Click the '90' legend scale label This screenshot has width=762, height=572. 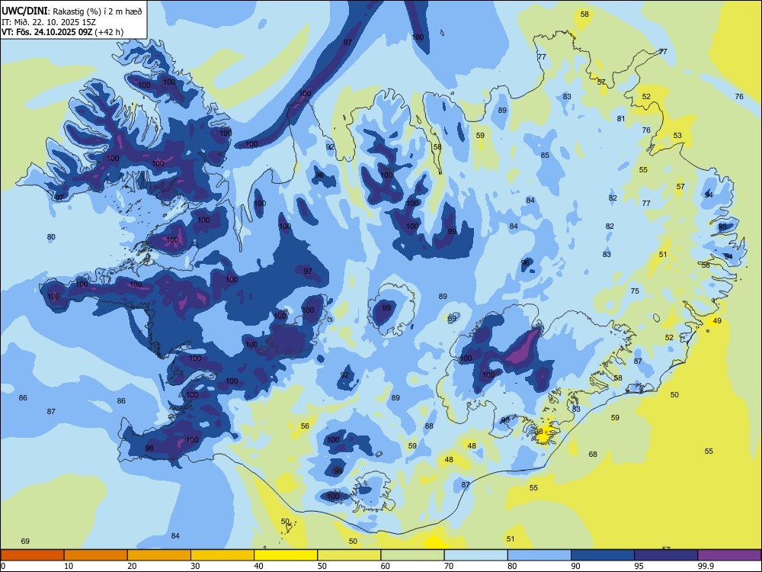pyautogui.click(x=575, y=566)
